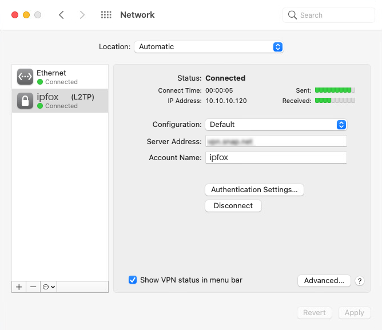The image size is (382, 330).
Task: Open the service action menu
Action: [49, 287]
